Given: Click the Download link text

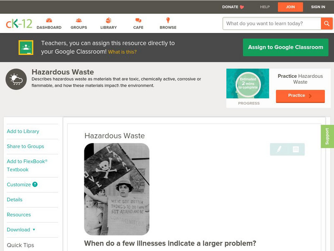Looking at the screenshot, I should [18, 230].
